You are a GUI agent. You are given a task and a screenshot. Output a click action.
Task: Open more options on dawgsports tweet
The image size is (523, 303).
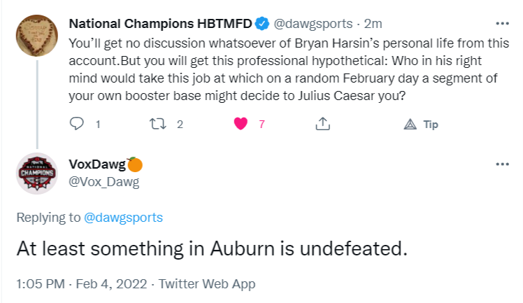[502, 23]
